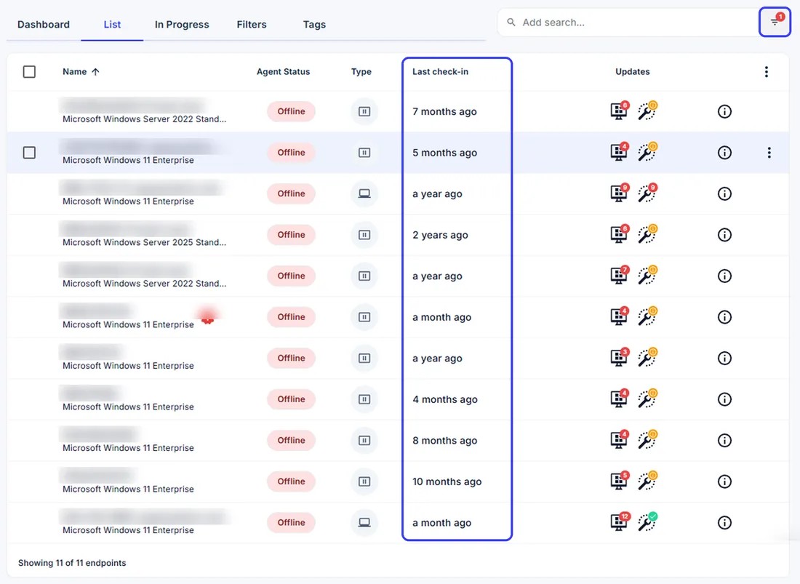
Task: Show info for the 7 months ago endpoint
Action: pyautogui.click(x=724, y=111)
